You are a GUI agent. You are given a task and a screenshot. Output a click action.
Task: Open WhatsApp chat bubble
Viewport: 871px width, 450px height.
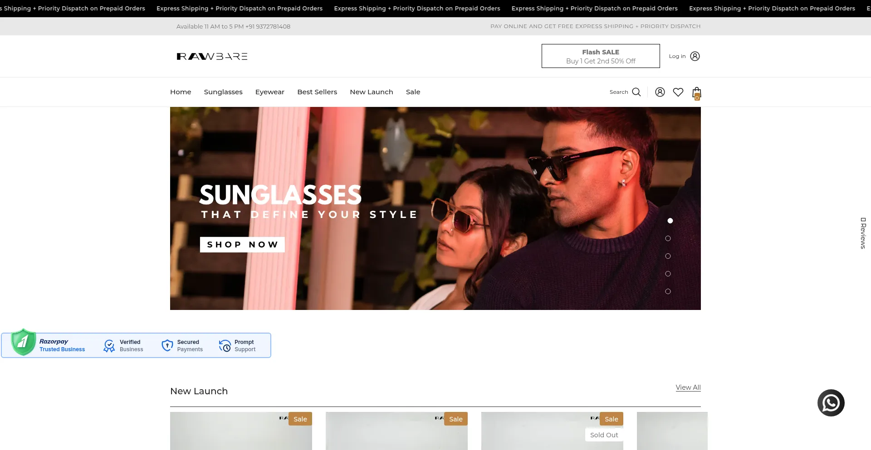831,402
